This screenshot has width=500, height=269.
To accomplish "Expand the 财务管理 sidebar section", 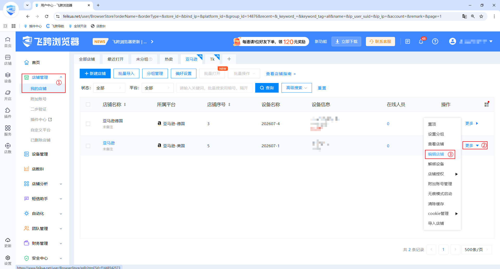I will [x=43, y=244].
